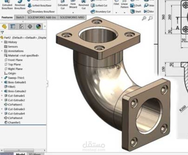Select the Boundary Cut tool
Image resolution: width=188 pixels, height=155 pixels.
[x=100, y=12]
